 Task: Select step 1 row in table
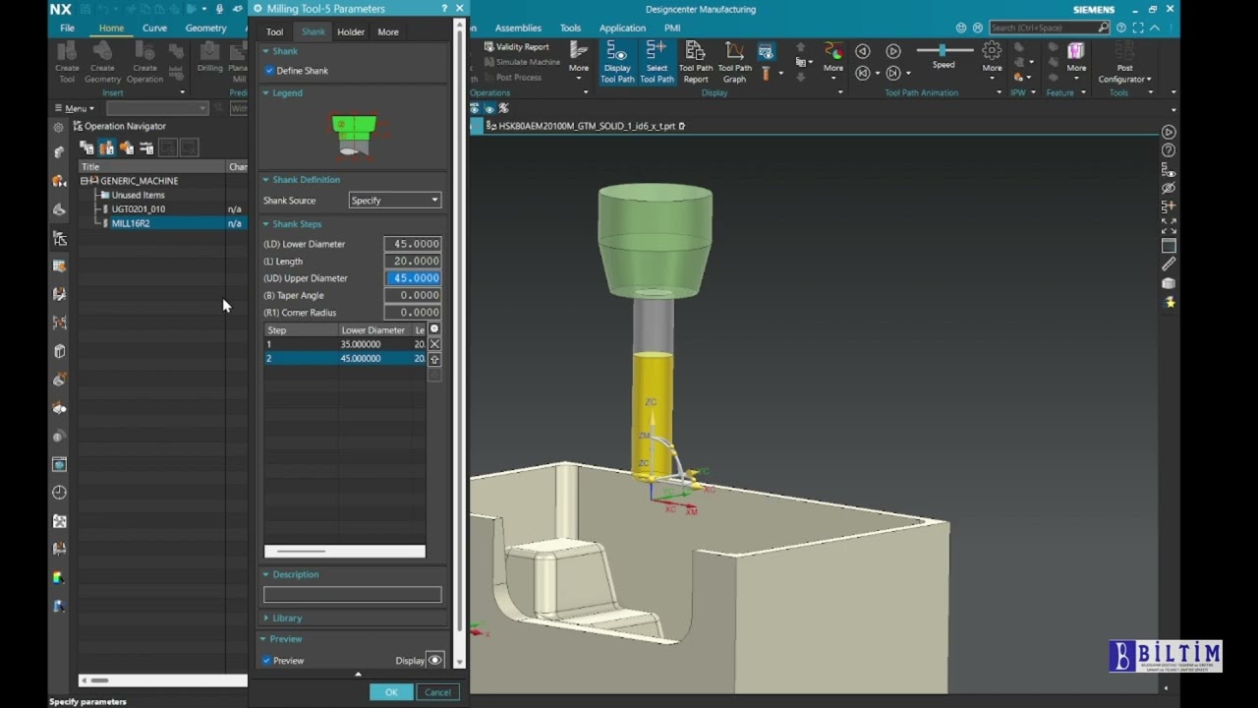point(345,344)
